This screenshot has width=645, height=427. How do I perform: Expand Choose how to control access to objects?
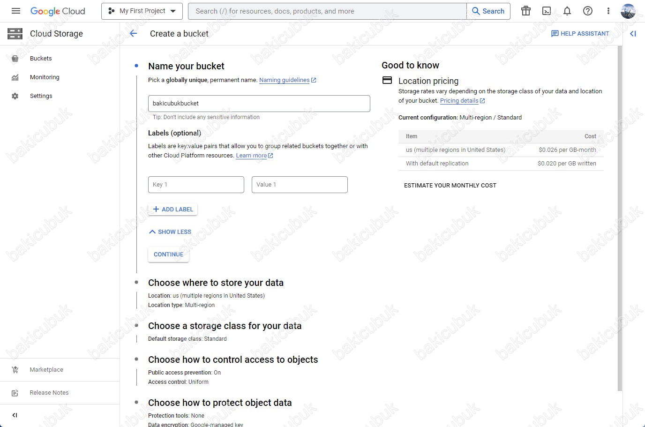click(x=233, y=360)
